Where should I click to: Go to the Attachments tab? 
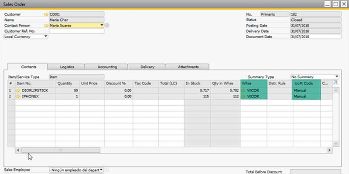pyautogui.click(x=188, y=67)
